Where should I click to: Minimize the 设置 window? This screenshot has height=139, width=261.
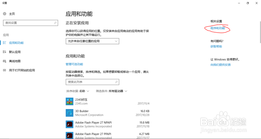[239, 3]
